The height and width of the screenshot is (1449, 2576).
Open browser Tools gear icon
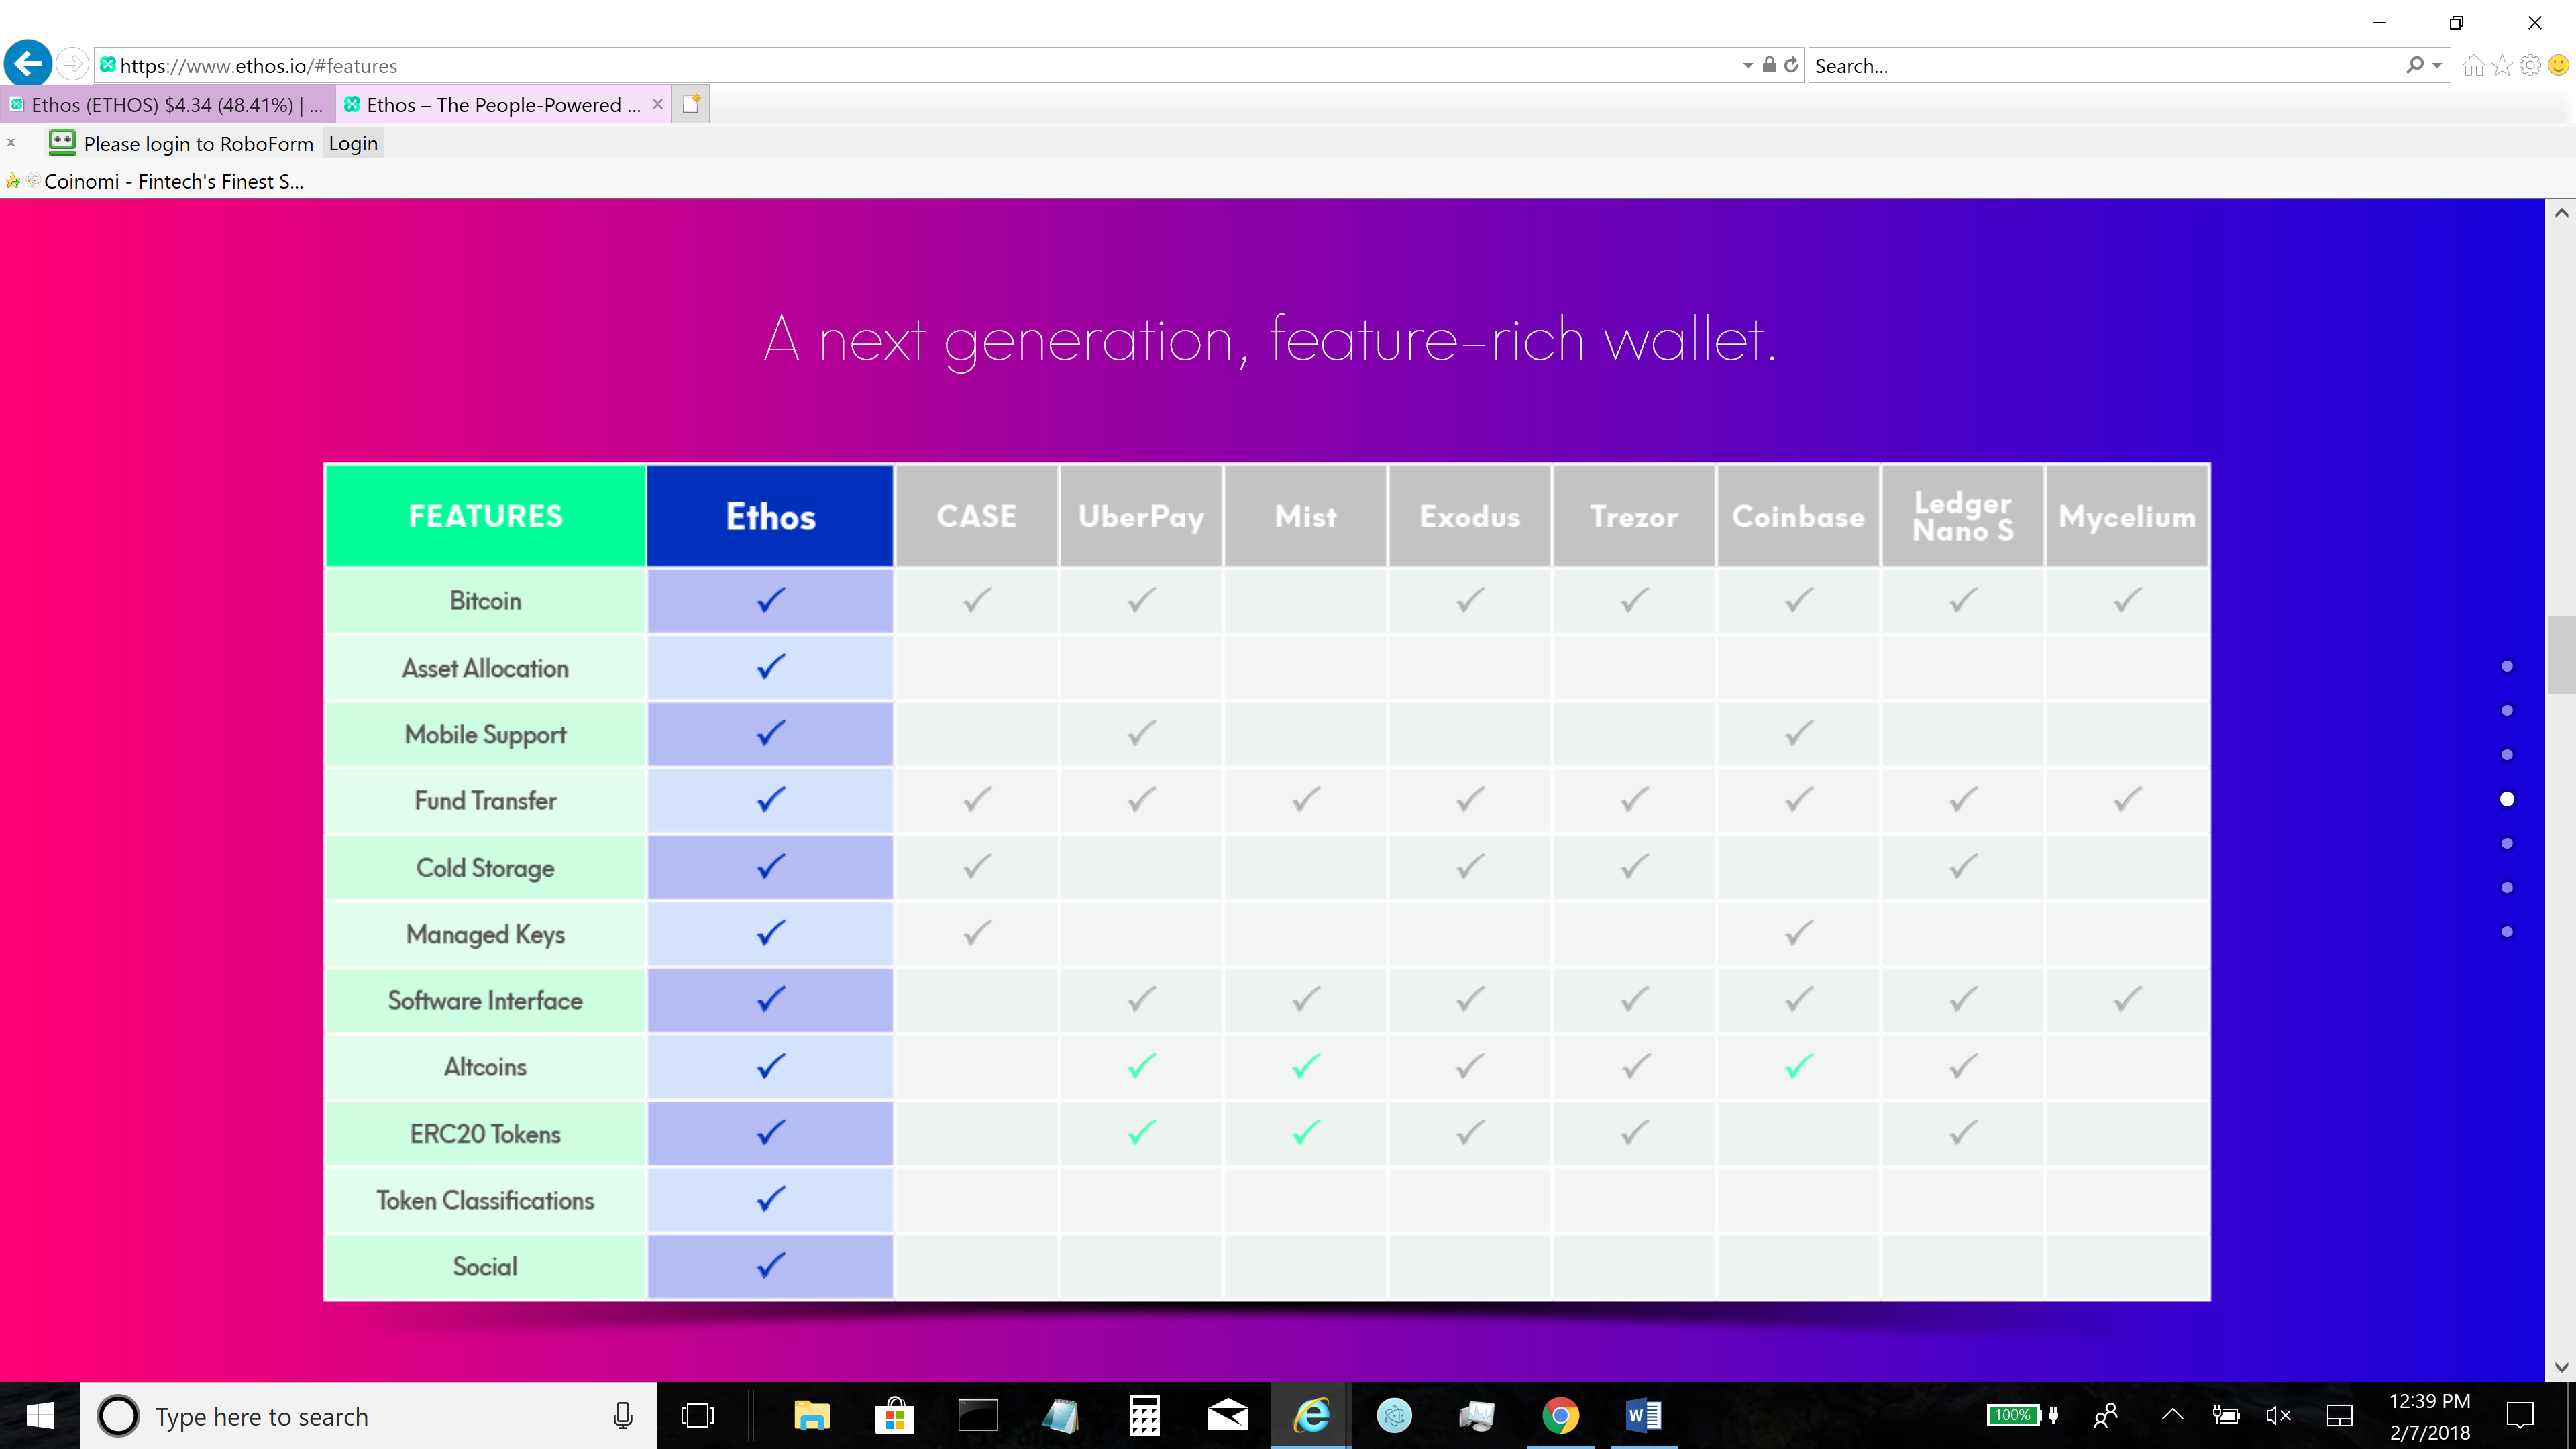pyautogui.click(x=2530, y=66)
